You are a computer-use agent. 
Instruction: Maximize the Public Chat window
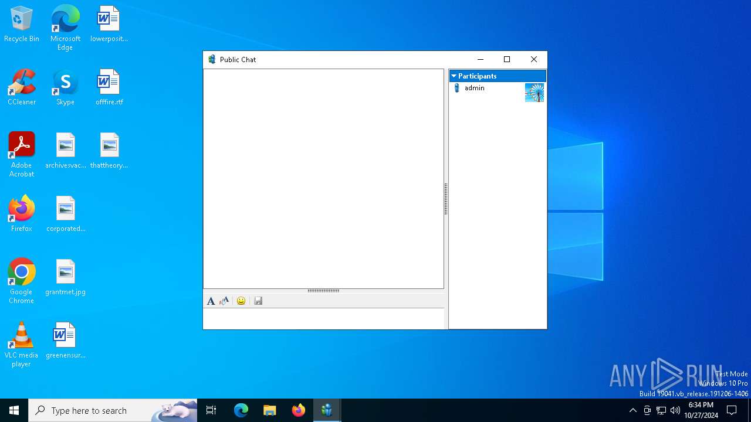[507, 59]
